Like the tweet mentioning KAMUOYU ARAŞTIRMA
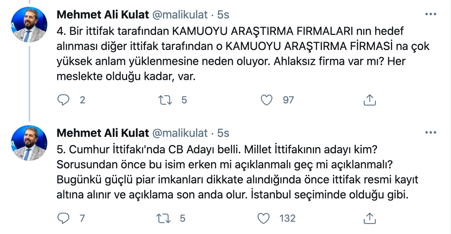This screenshot has width=451, height=234. pos(267,100)
